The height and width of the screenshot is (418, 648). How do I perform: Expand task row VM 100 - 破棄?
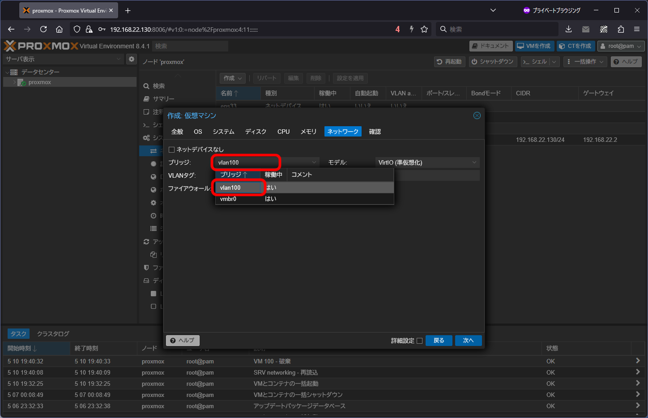[638, 361]
